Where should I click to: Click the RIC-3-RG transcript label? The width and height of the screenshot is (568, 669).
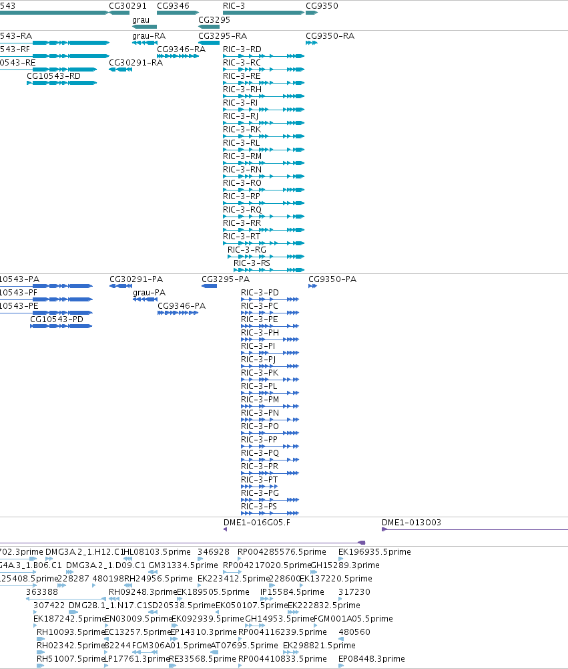pyautogui.click(x=247, y=249)
